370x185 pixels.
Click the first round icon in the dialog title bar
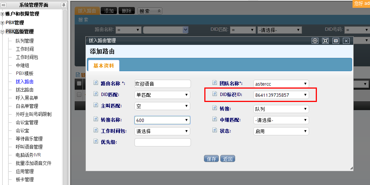(315, 41)
